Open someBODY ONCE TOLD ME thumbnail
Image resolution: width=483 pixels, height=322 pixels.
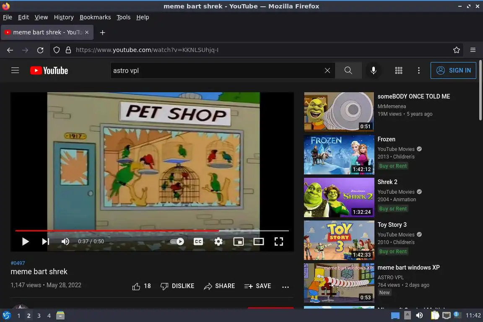click(339, 112)
